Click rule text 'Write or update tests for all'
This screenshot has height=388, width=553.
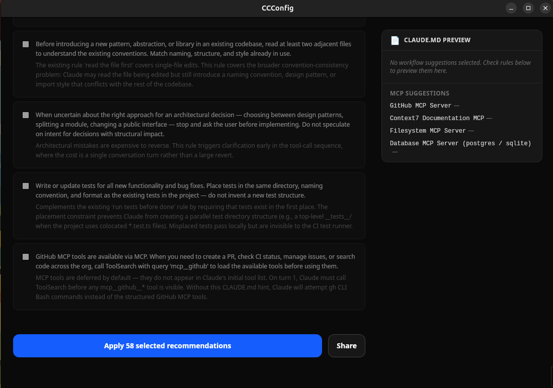tap(179, 190)
